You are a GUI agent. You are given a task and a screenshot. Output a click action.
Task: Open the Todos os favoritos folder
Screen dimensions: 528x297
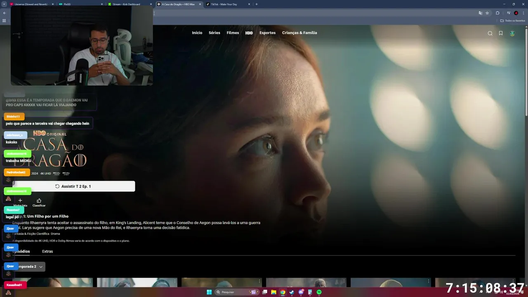pos(513,21)
